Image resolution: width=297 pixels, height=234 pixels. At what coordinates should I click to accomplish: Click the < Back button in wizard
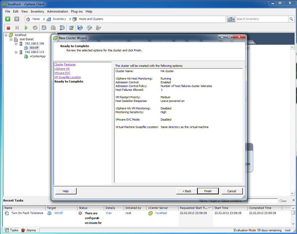click(187, 191)
